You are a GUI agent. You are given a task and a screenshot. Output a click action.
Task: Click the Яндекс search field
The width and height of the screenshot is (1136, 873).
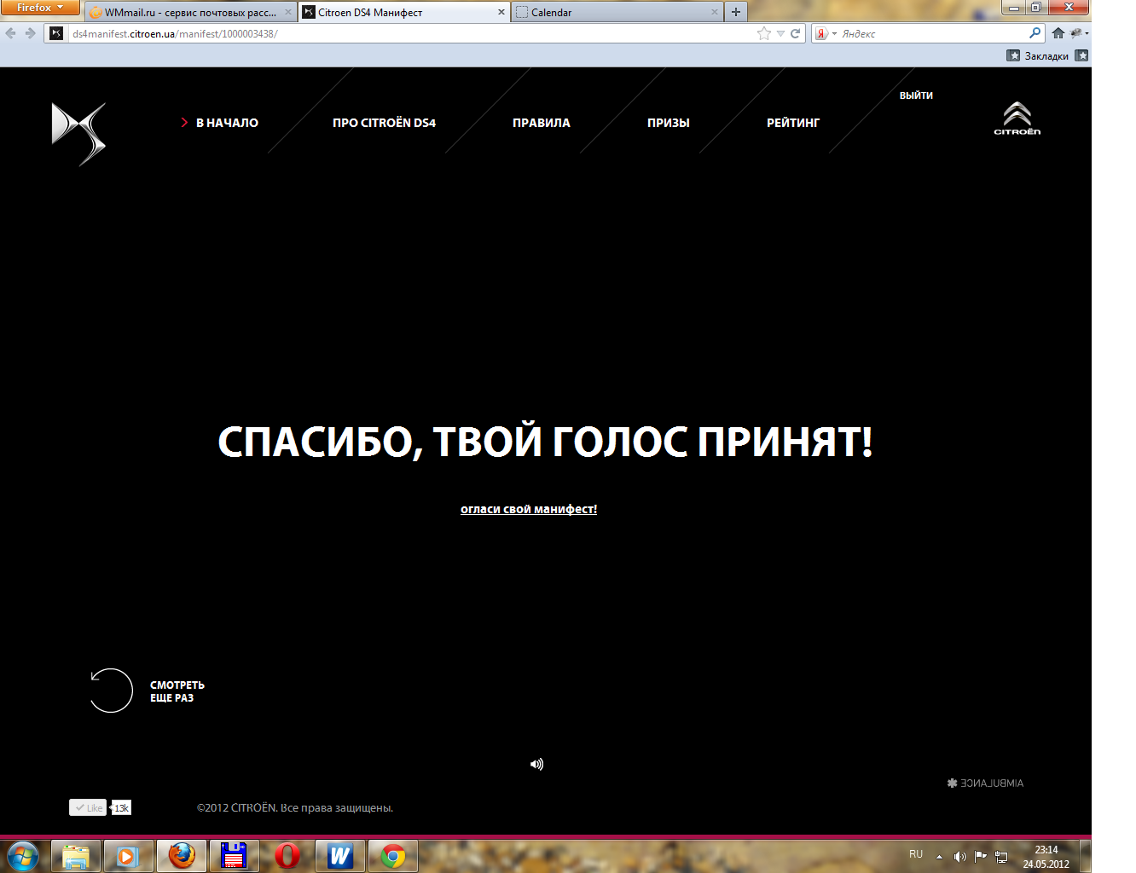933,33
